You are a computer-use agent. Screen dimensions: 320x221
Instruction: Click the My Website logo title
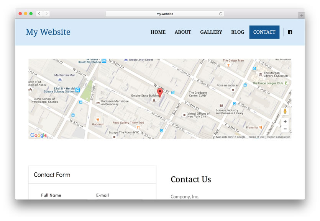(48, 32)
